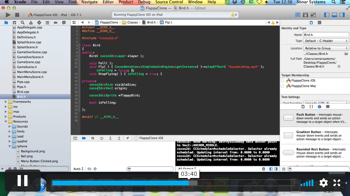
Task: Show the Media library
Action: pyautogui.click(x=328, y=106)
